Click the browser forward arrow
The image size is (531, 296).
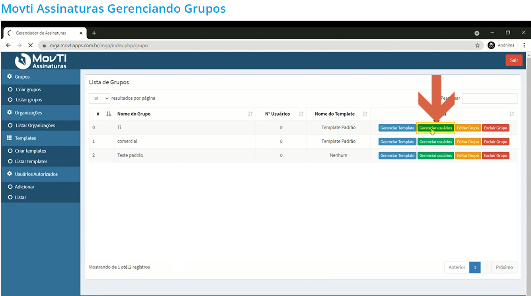point(19,45)
